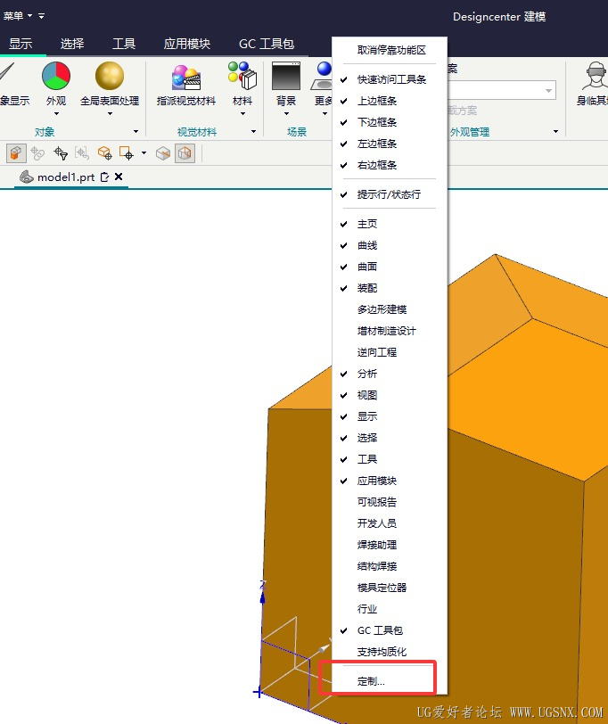Toggle Bottom Border Bar (下边框条) check
The image size is (608, 724).
point(343,122)
